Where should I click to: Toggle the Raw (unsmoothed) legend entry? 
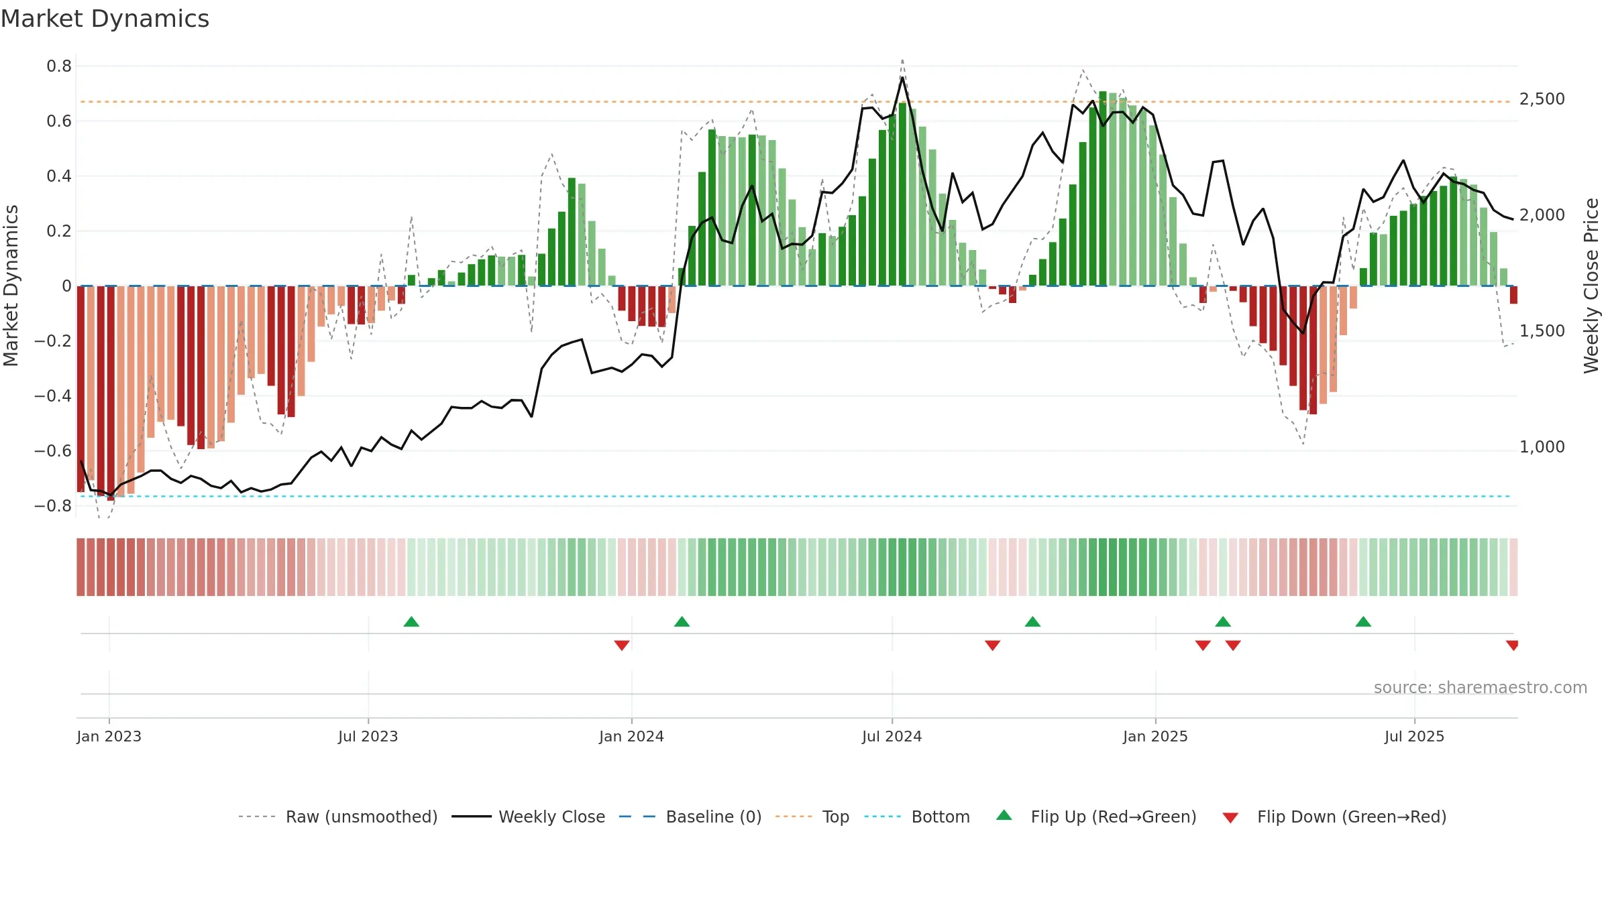click(x=337, y=817)
